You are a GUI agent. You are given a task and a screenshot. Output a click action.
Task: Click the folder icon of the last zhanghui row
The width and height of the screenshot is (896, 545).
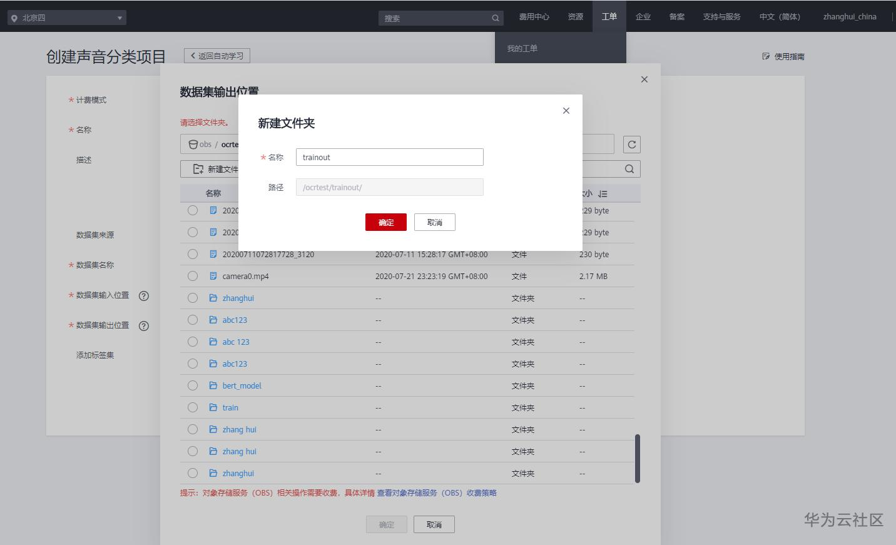click(213, 473)
